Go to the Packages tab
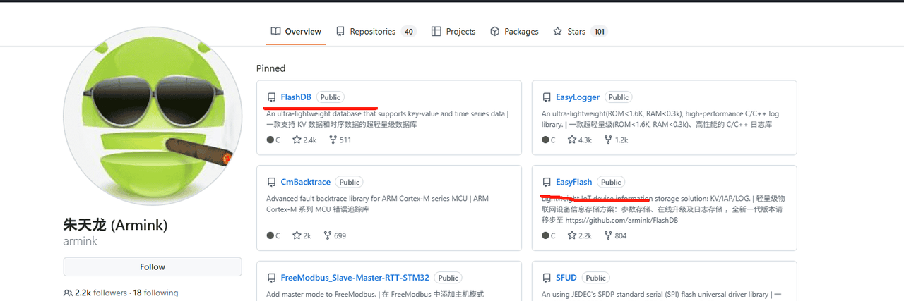Screen dimensions: 904x301 point(514,32)
